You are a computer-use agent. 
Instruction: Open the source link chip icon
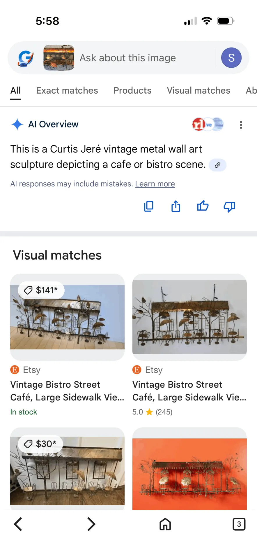coord(217,165)
